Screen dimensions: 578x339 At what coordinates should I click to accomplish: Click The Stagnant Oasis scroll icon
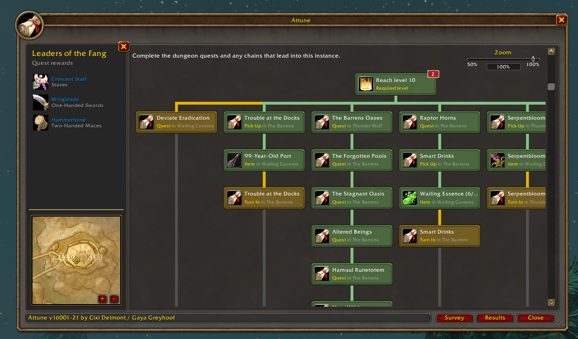322,198
